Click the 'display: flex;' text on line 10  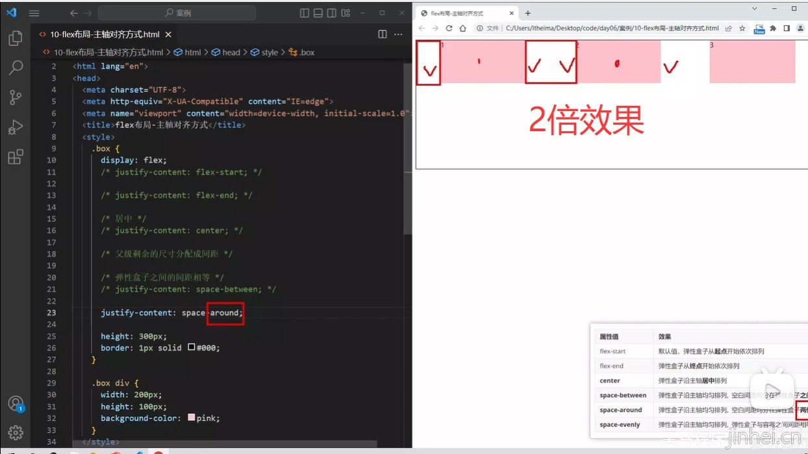(134, 160)
